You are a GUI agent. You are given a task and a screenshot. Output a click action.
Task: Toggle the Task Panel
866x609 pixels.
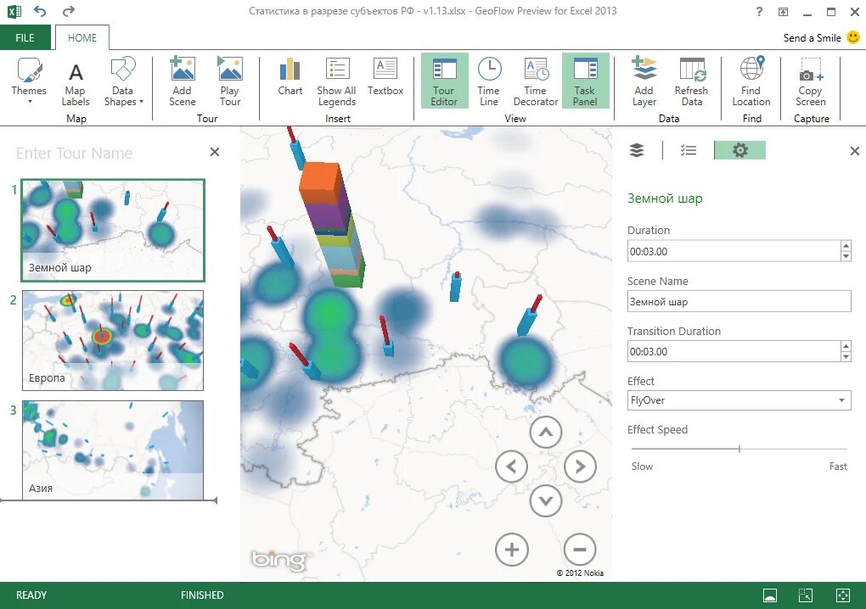tap(585, 81)
